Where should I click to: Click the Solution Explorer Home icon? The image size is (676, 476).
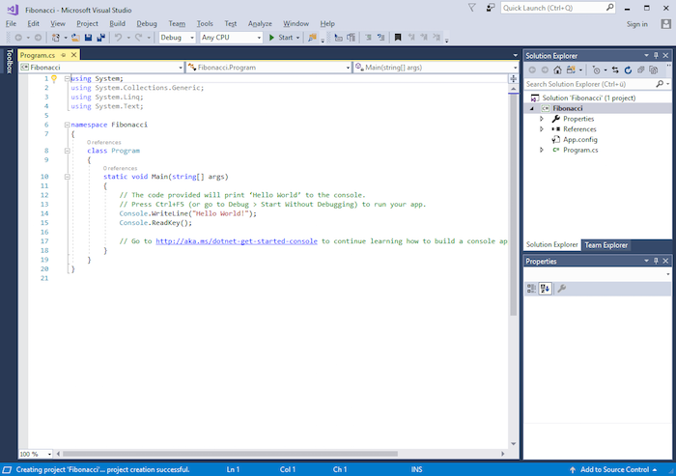pyautogui.click(x=557, y=70)
